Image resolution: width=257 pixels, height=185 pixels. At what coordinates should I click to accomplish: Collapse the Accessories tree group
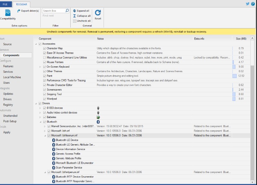tap(36, 44)
